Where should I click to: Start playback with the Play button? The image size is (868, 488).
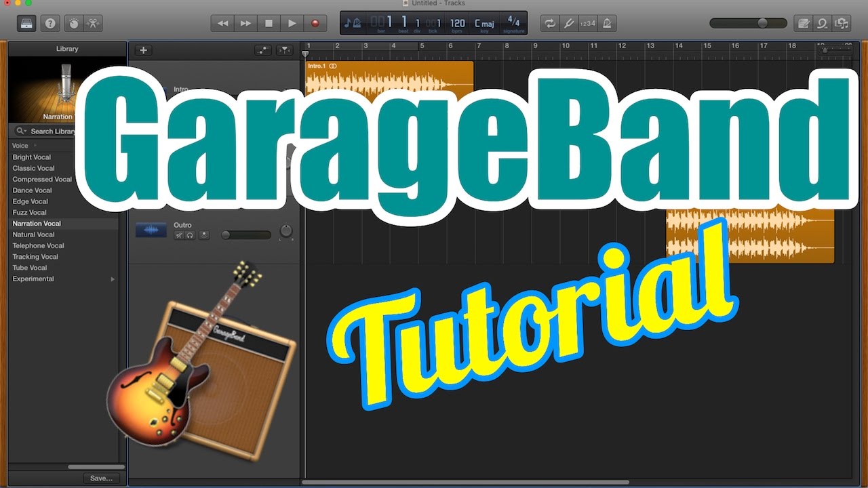(x=292, y=23)
